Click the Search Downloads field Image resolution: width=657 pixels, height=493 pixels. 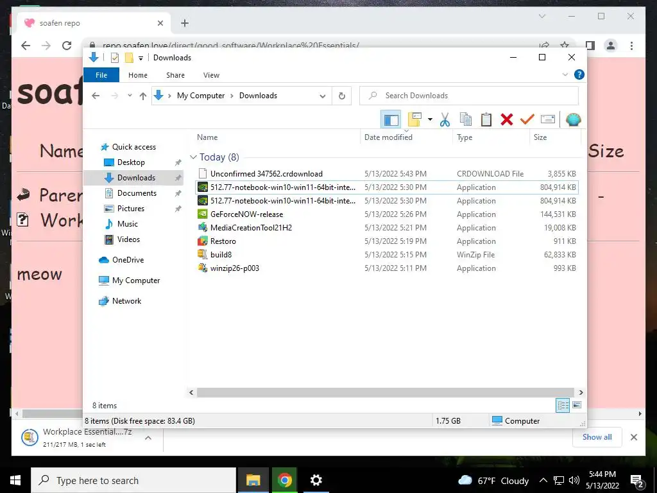469,96
